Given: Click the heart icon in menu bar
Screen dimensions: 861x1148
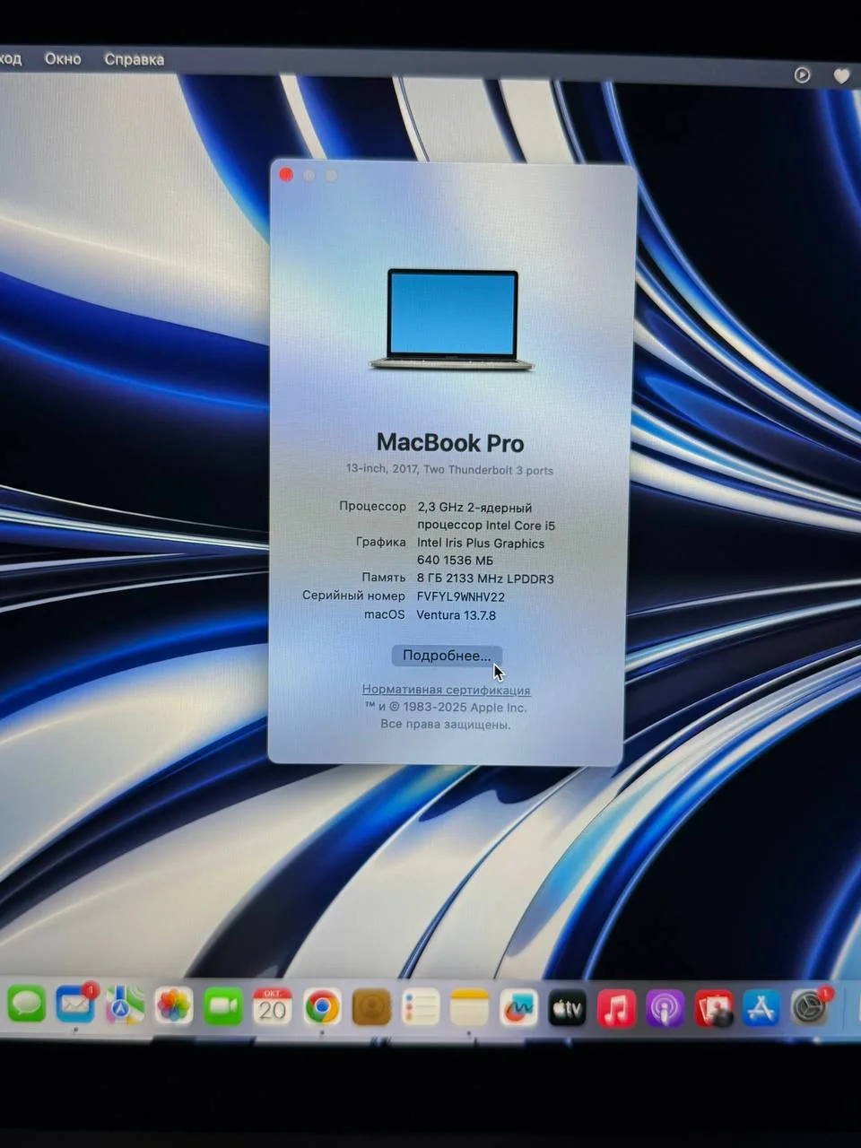Looking at the screenshot, I should pyautogui.click(x=841, y=76).
